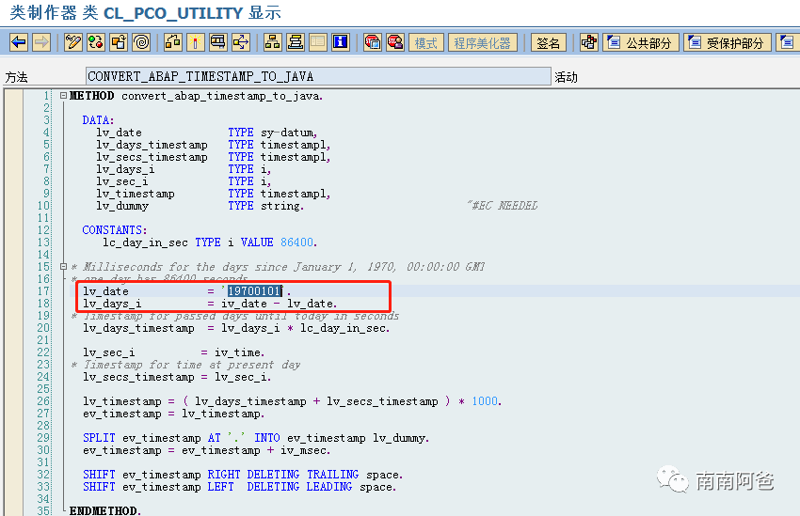
Task: Click the 'SHIFT ev_timestamp LEFT' statement
Action: pyautogui.click(x=240, y=487)
